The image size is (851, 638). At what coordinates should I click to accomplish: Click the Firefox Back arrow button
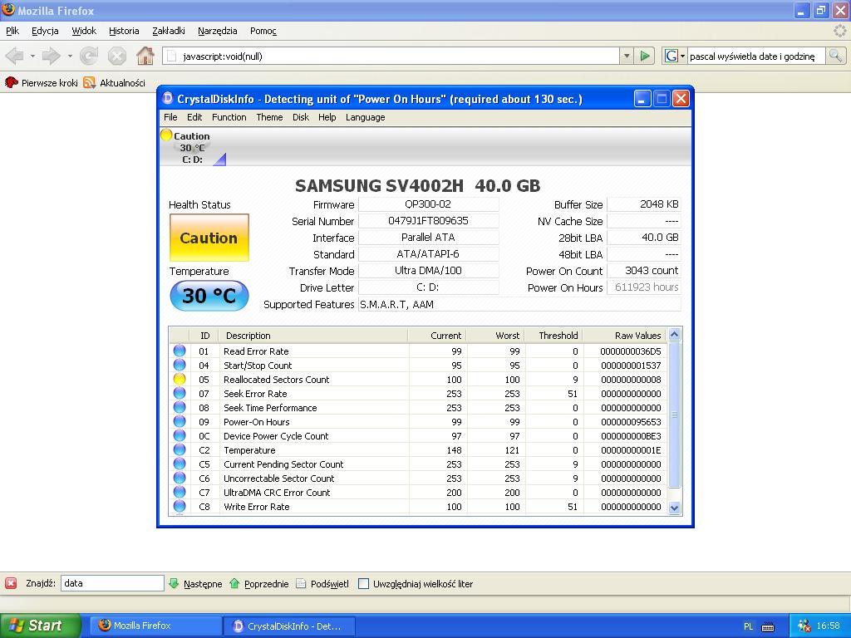click(x=15, y=56)
